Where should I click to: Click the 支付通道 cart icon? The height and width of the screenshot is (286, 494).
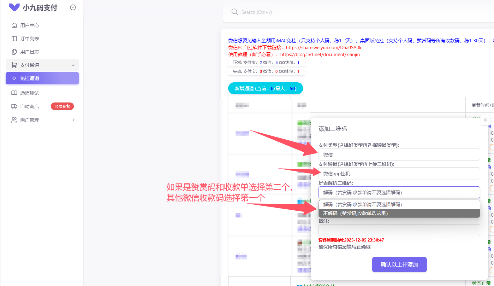(x=14, y=65)
